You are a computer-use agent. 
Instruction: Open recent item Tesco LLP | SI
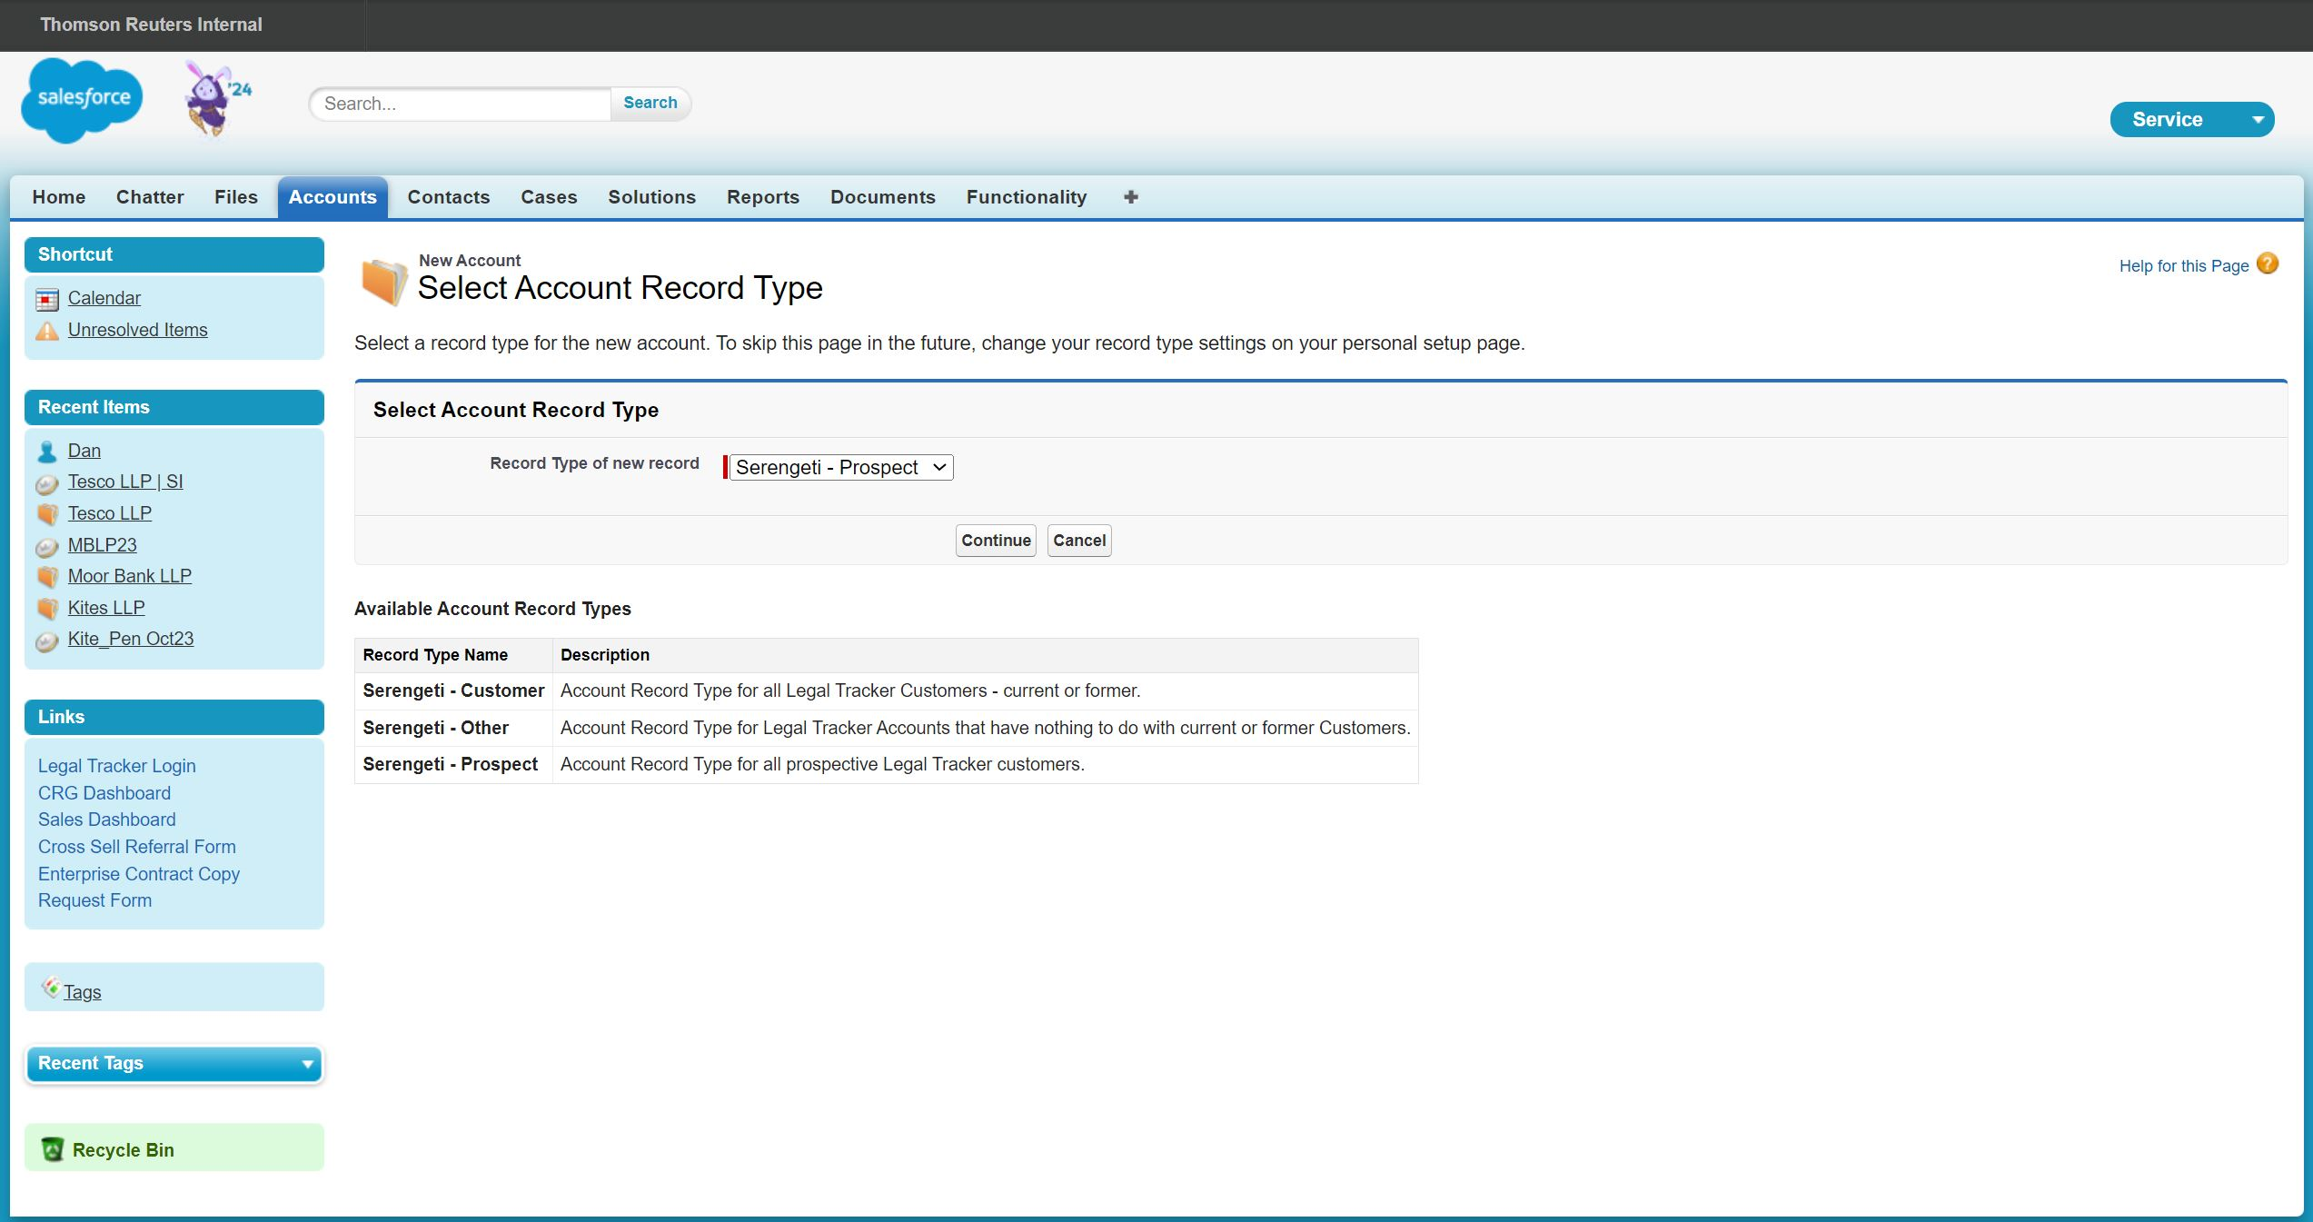tap(125, 482)
